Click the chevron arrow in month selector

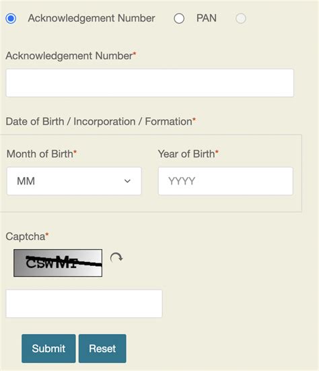[127, 181]
